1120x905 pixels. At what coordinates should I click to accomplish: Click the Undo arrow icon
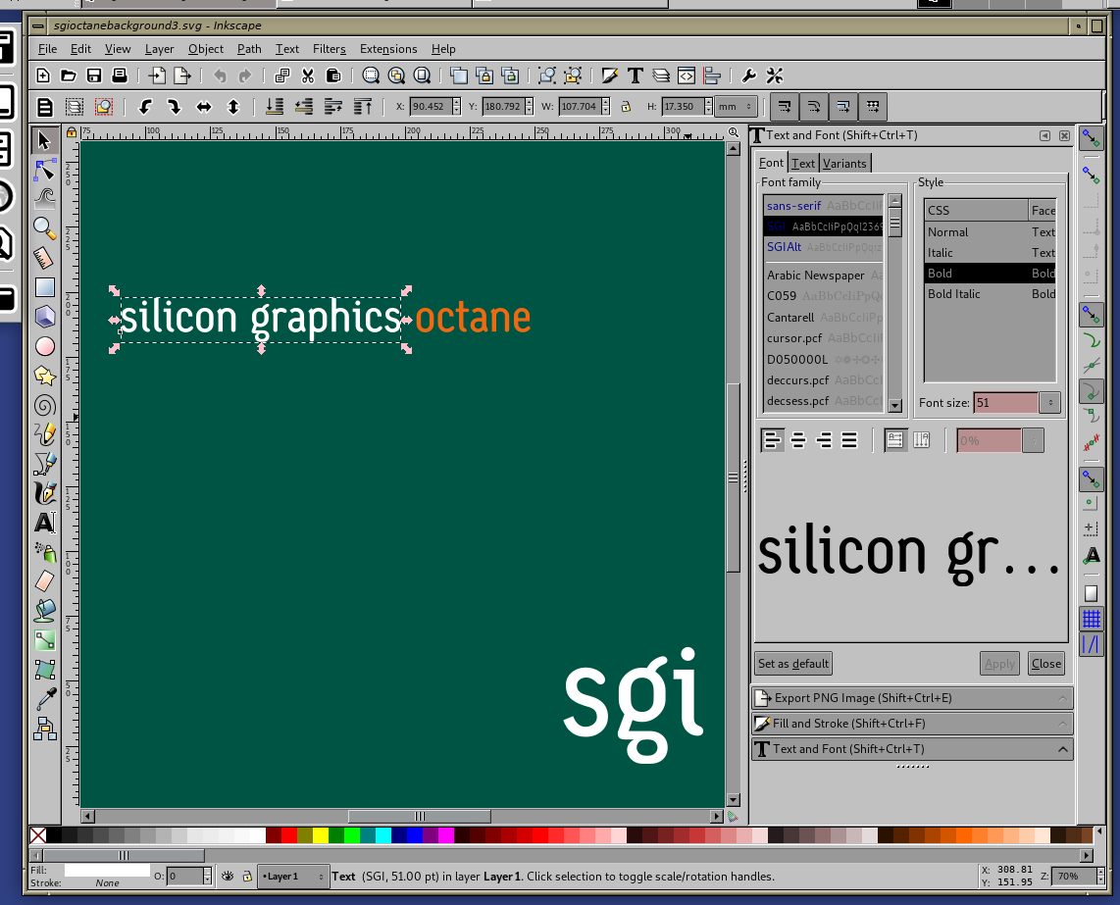pos(220,75)
